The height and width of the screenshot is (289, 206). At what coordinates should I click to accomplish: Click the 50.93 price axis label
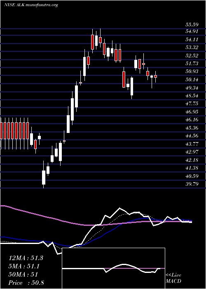click(x=192, y=71)
